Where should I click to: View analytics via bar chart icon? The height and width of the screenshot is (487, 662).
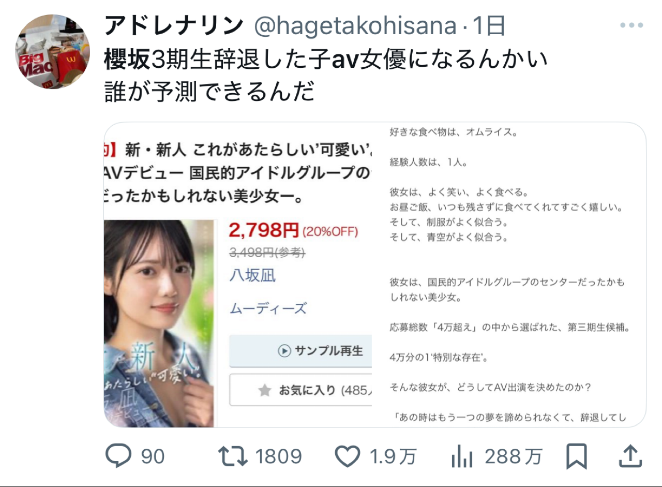pos(463,457)
